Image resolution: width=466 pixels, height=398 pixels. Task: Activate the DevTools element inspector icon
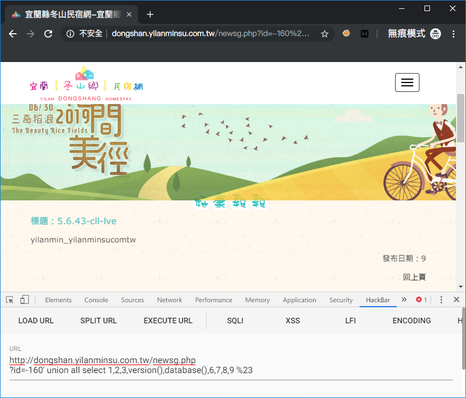pos(10,300)
